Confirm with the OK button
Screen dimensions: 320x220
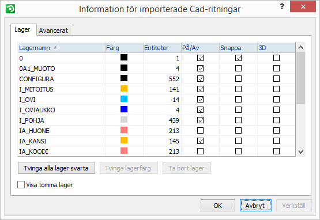pos(218,206)
